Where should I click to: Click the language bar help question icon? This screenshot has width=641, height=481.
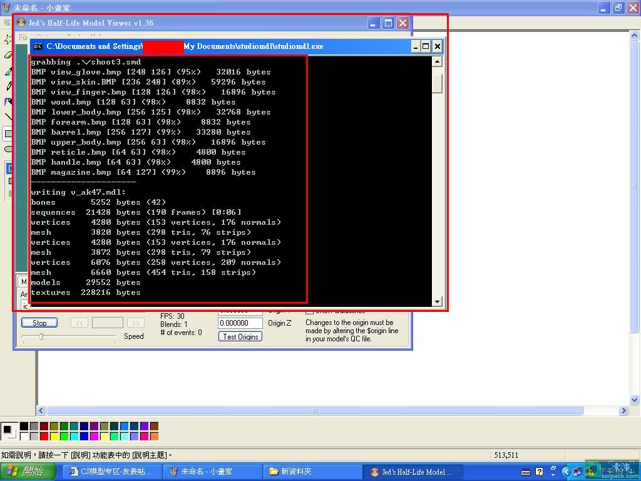click(539, 472)
